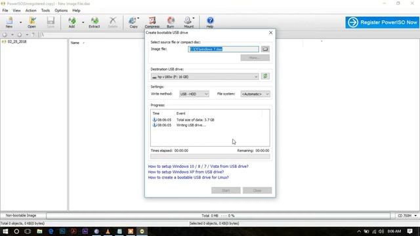
Task: Open the arrow next to Add button
Action: tap(83, 22)
